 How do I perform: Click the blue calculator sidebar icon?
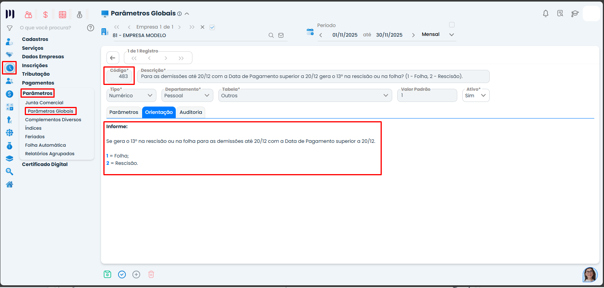point(10,107)
